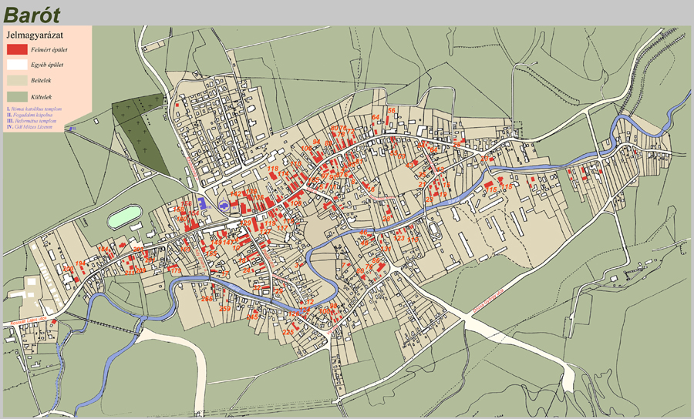Select the beige Beltelek legend swatch
The image size is (694, 419).
(x=16, y=79)
